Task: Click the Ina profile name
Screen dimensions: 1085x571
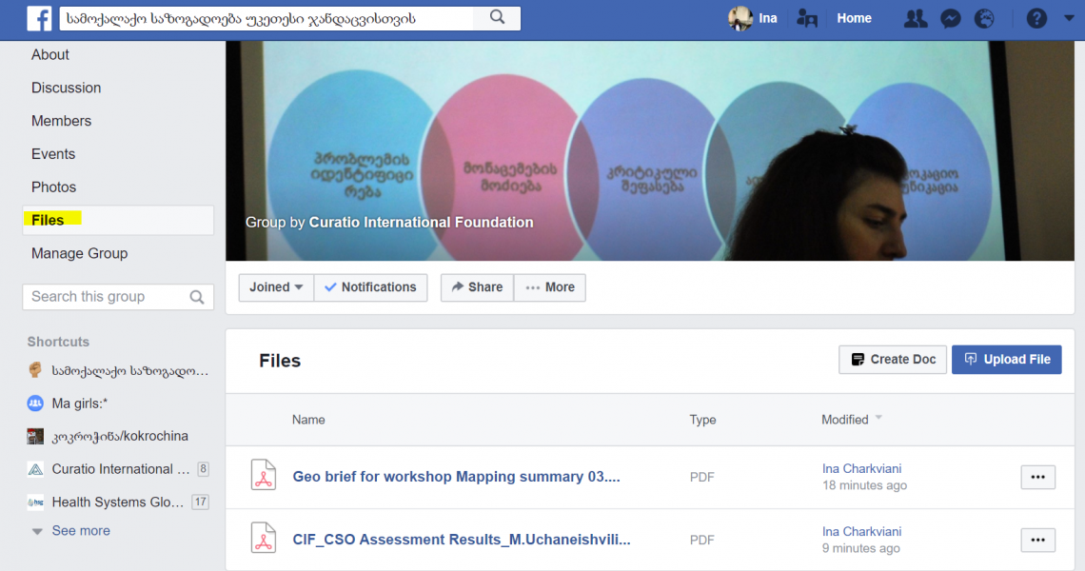Action: pos(767,19)
